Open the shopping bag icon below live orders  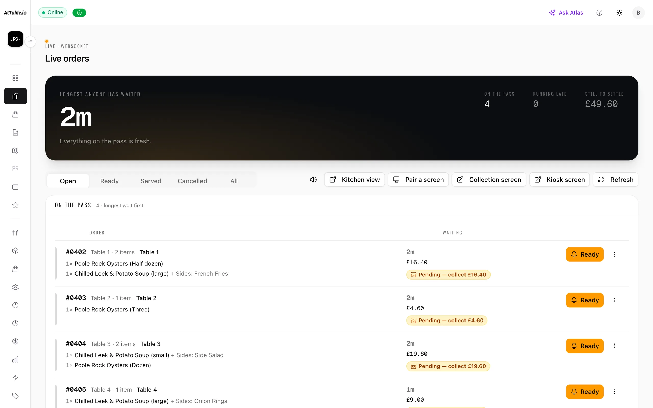[x=15, y=114]
